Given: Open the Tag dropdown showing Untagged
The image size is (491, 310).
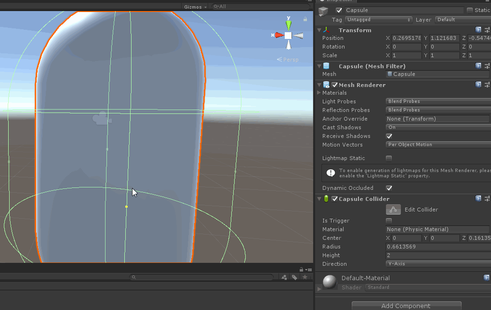Looking at the screenshot, I should (379, 20).
